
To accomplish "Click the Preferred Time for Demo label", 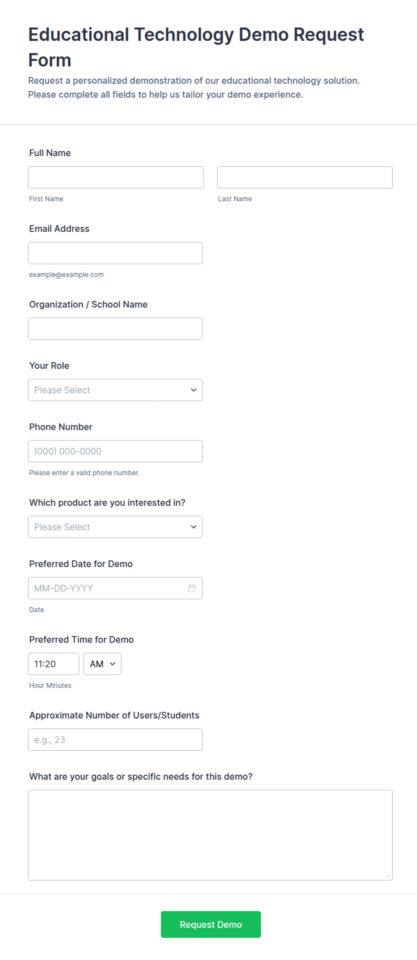I will (x=82, y=639).
